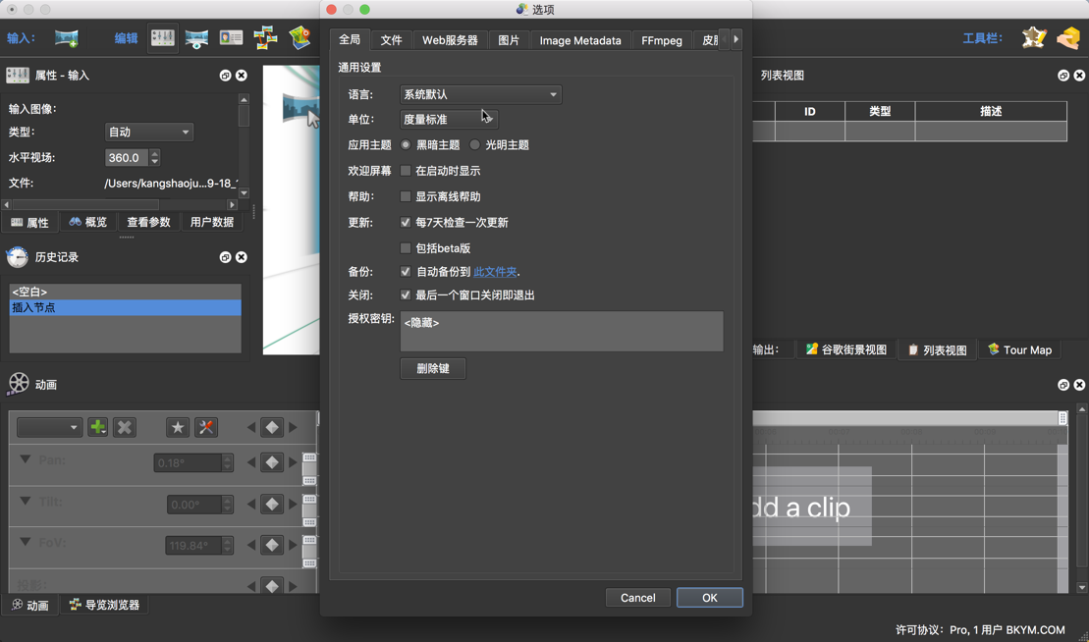Enable showing the welcome screen at startup
Viewport: 1089px width, 642px height.
pyautogui.click(x=406, y=170)
